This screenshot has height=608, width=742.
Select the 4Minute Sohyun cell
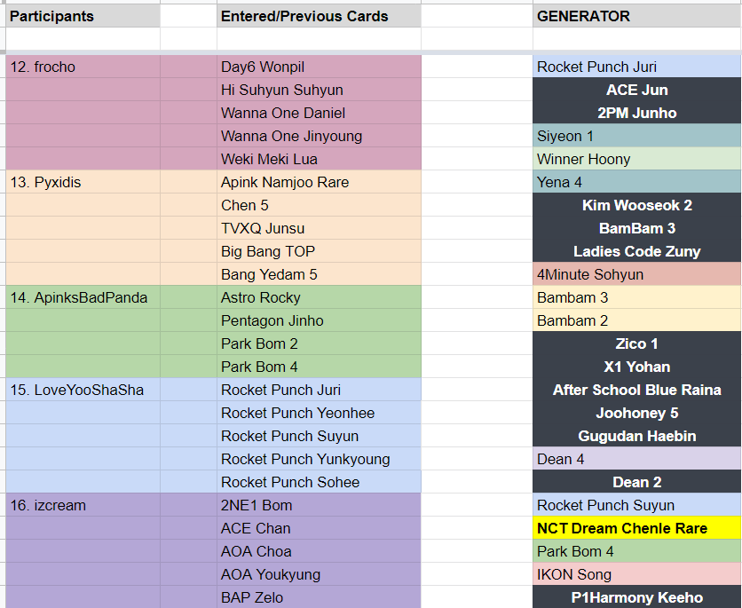tap(637, 274)
